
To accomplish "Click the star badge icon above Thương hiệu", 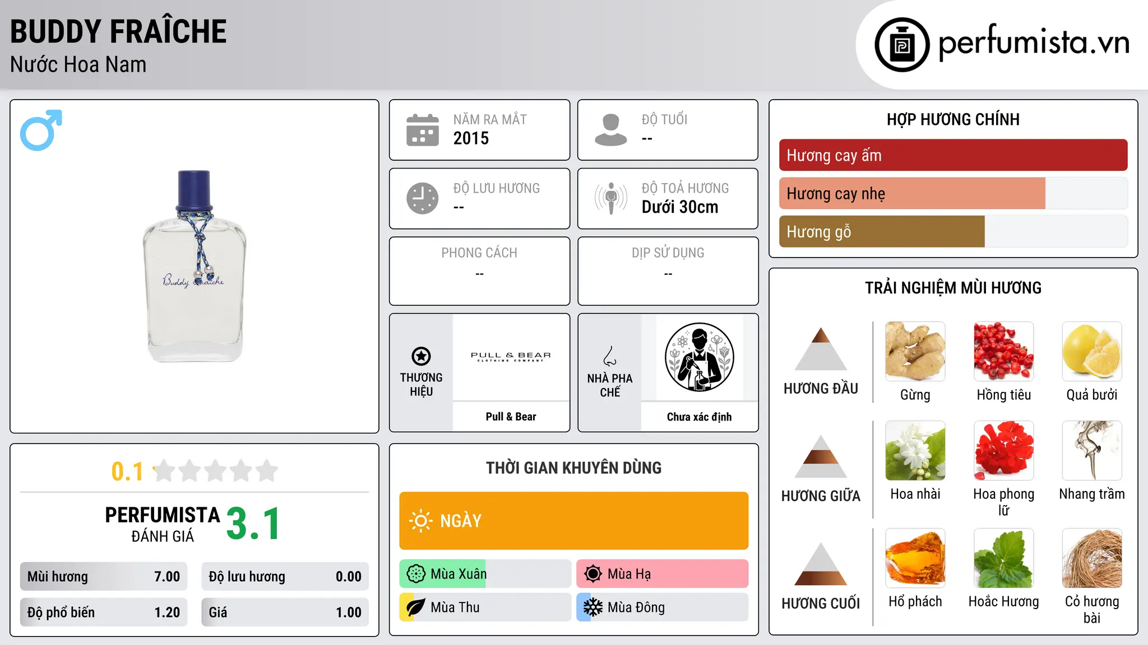I will point(421,356).
